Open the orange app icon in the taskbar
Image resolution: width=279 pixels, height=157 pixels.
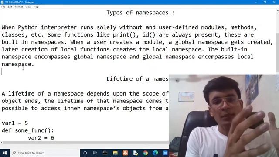[x=125, y=153]
